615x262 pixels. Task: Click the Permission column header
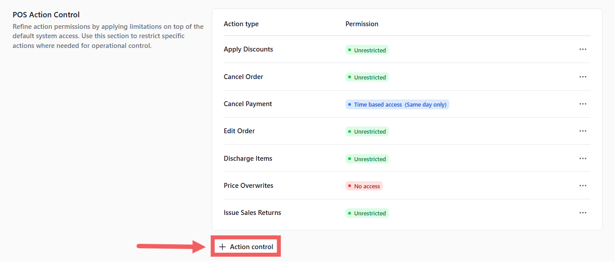click(x=362, y=24)
